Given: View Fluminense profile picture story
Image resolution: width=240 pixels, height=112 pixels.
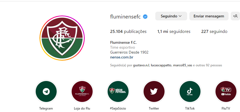Looking at the screenshot, I should 62,38.
